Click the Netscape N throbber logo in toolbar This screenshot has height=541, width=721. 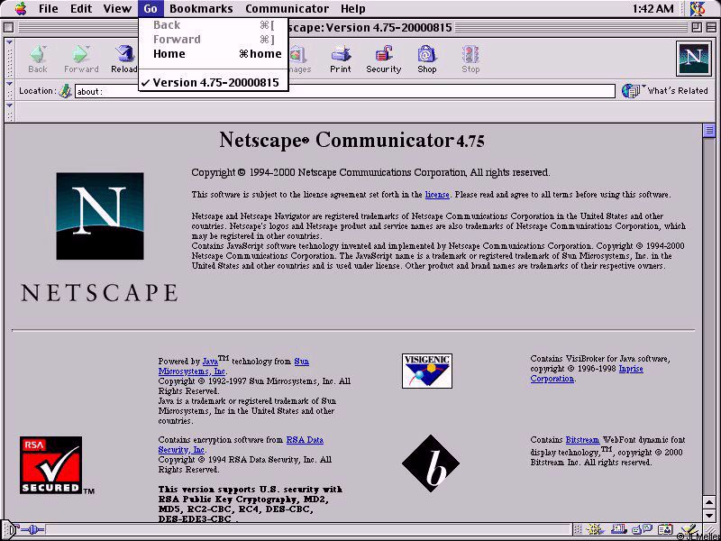[x=693, y=59]
